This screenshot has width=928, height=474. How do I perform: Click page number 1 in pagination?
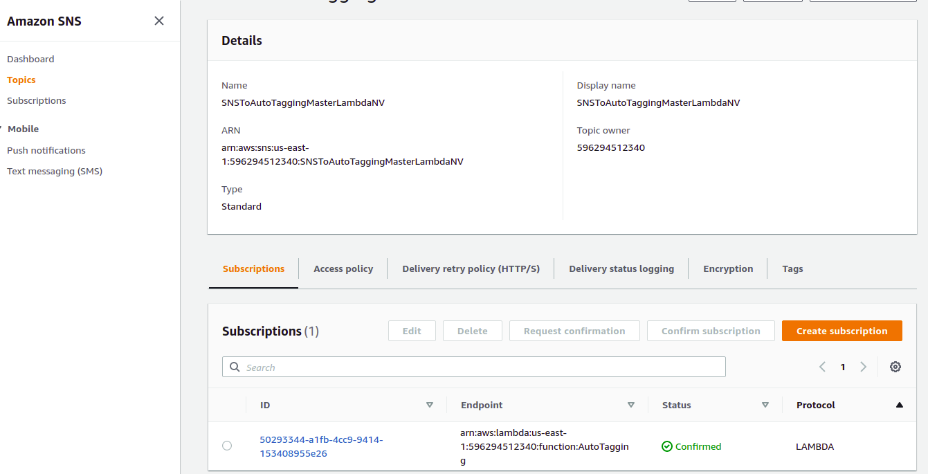(x=843, y=367)
